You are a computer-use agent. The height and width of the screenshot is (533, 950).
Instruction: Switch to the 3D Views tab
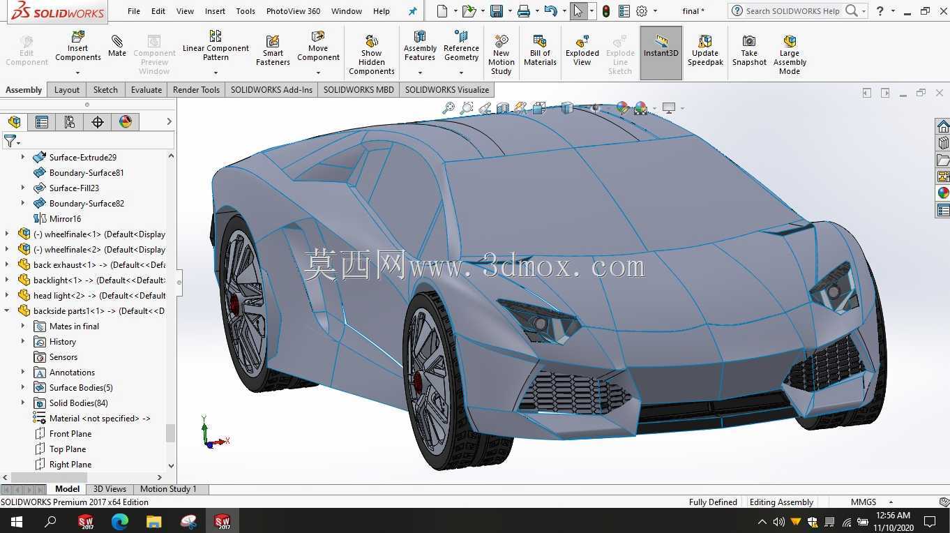(x=110, y=489)
